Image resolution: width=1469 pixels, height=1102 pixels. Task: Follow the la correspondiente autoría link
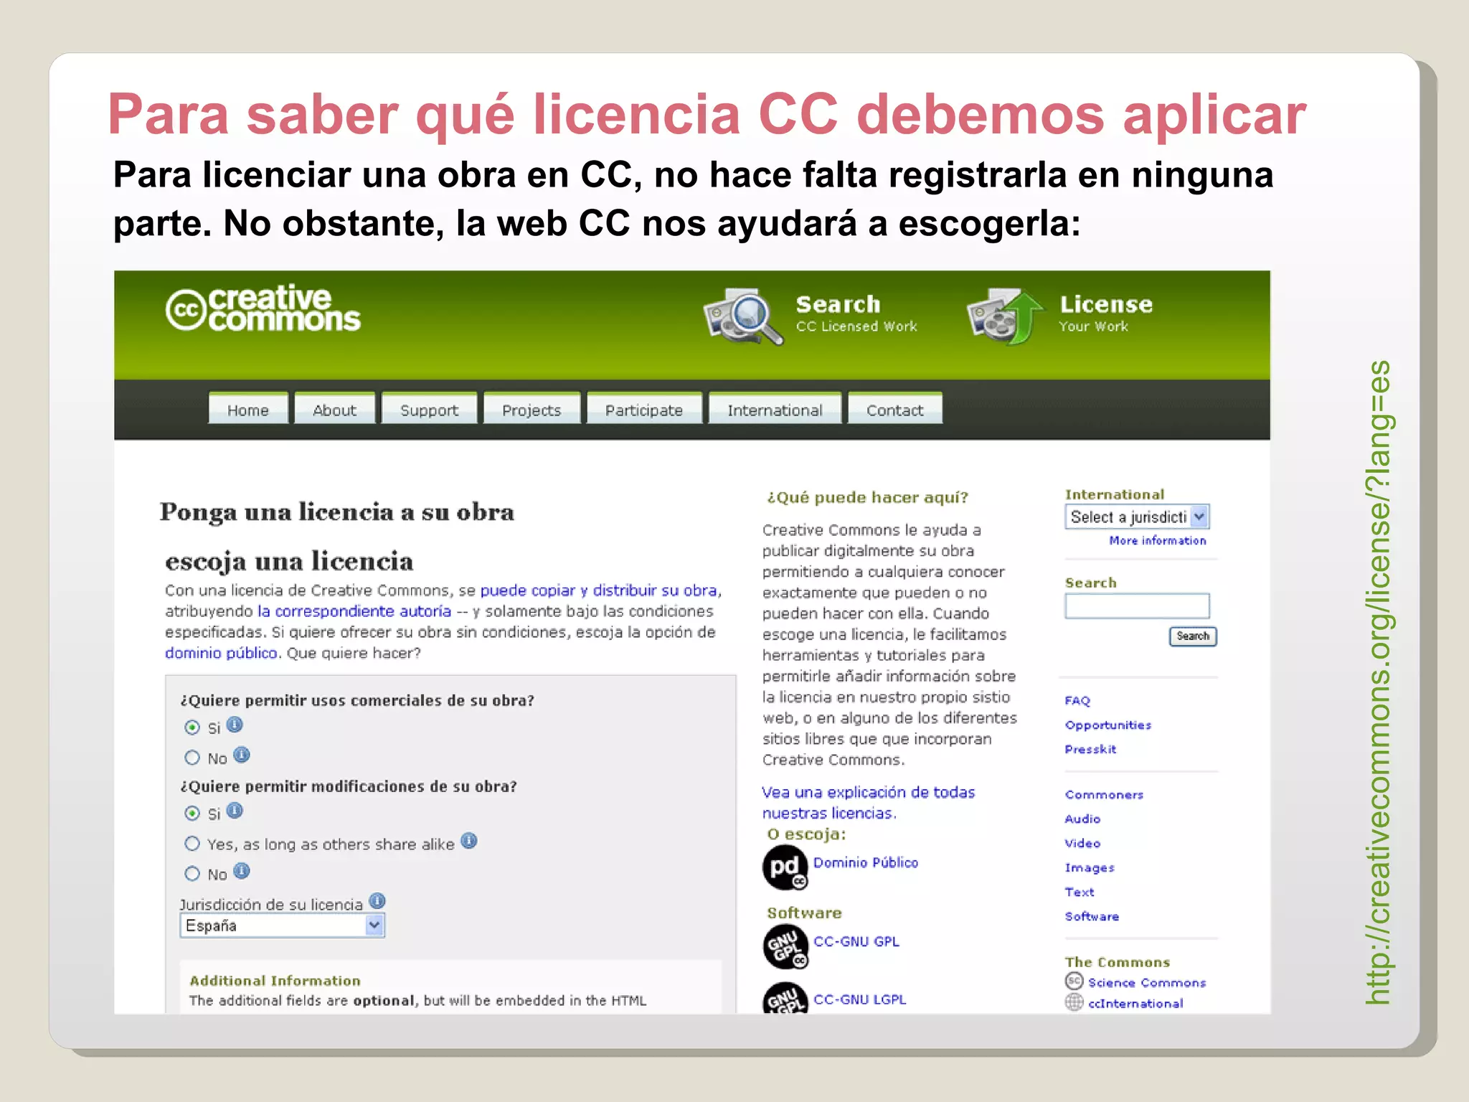[x=354, y=611]
